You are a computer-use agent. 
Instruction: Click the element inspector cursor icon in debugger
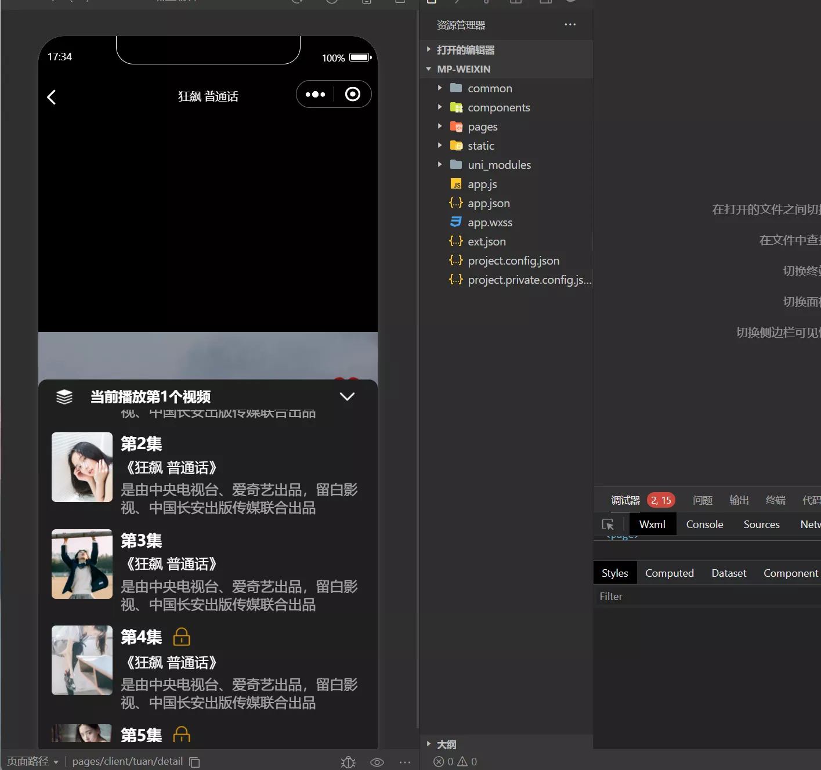[608, 524]
